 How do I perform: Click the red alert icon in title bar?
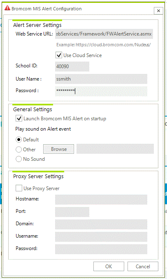click(x=7, y=8)
